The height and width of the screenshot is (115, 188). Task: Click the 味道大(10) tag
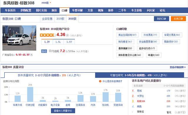154,55
